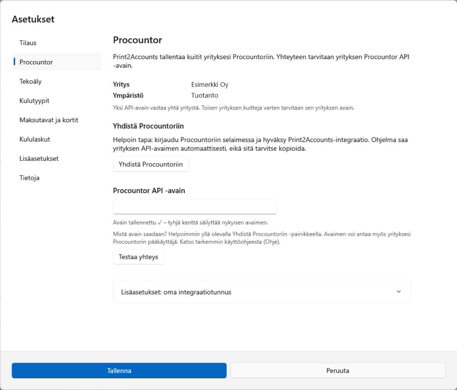Click the chevron on integraatiotunnus expander

[x=398, y=292]
